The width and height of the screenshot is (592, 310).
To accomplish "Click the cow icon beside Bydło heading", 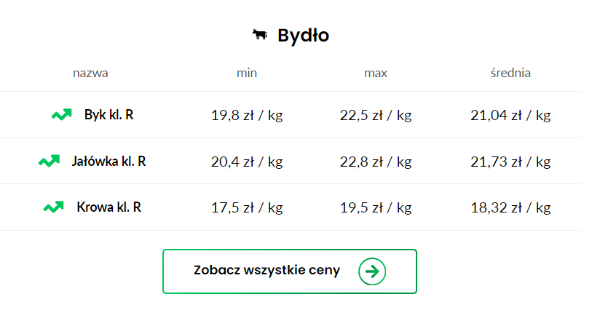I will 260,35.
